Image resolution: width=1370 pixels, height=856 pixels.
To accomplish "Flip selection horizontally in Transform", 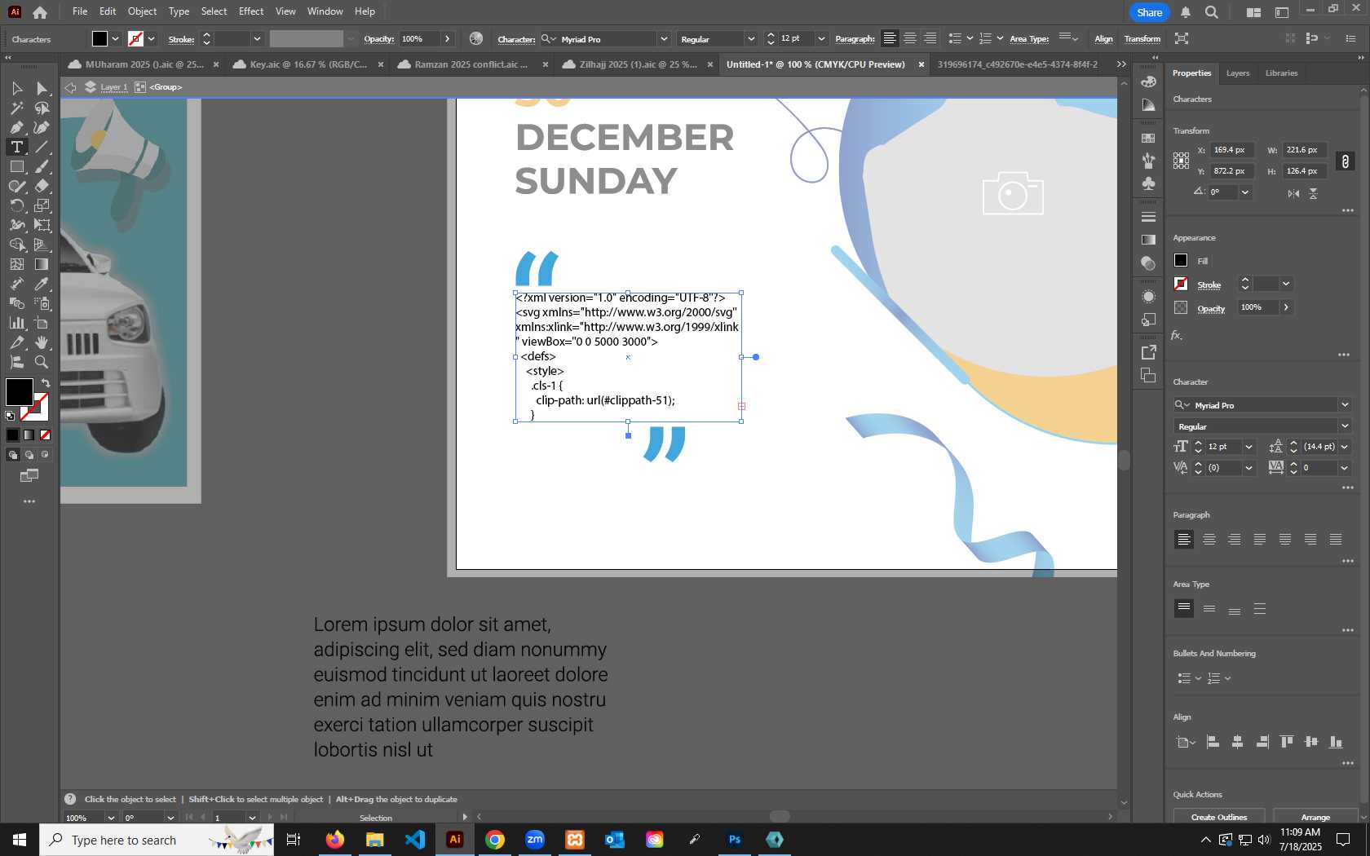I will 1293,193.
